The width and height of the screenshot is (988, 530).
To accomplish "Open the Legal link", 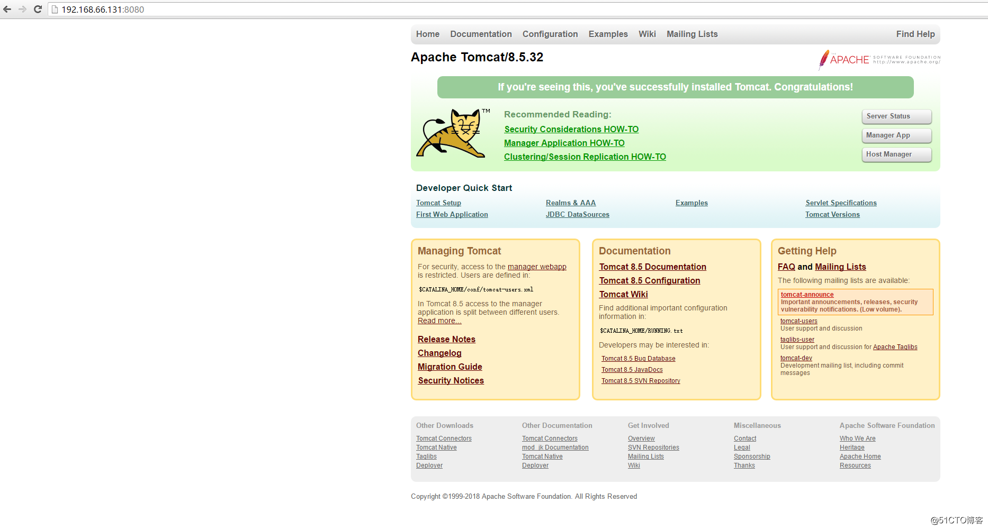I will point(742,447).
